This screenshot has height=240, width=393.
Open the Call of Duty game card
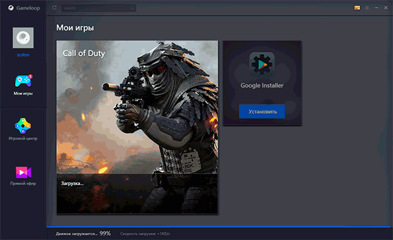click(137, 128)
